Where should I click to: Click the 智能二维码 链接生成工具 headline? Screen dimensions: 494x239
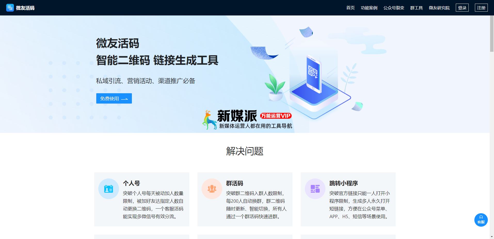[x=157, y=60]
